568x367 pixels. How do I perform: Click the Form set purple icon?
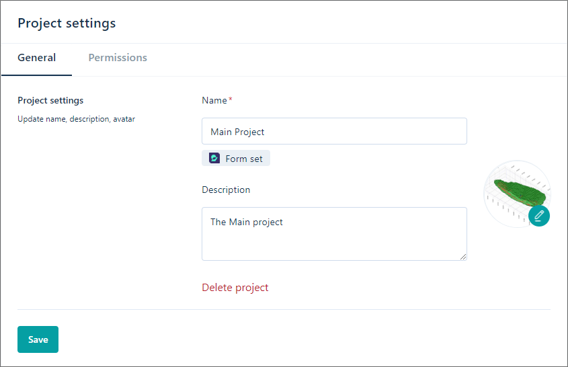pyautogui.click(x=214, y=158)
